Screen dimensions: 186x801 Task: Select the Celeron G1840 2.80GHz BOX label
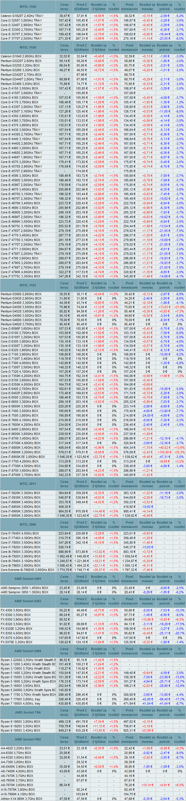click(21, 56)
